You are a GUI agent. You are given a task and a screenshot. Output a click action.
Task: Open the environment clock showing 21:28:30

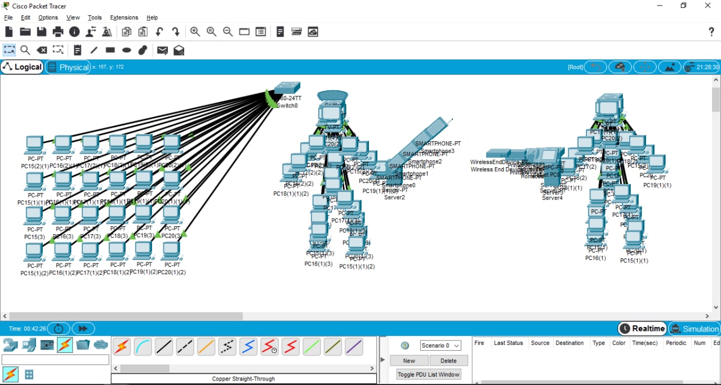[x=701, y=67]
